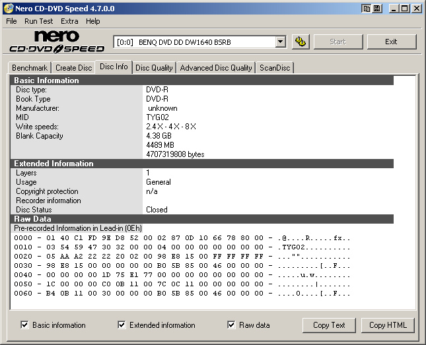Open the drive selection dropdown arrow
This screenshot has width=426, height=345.
(x=280, y=42)
